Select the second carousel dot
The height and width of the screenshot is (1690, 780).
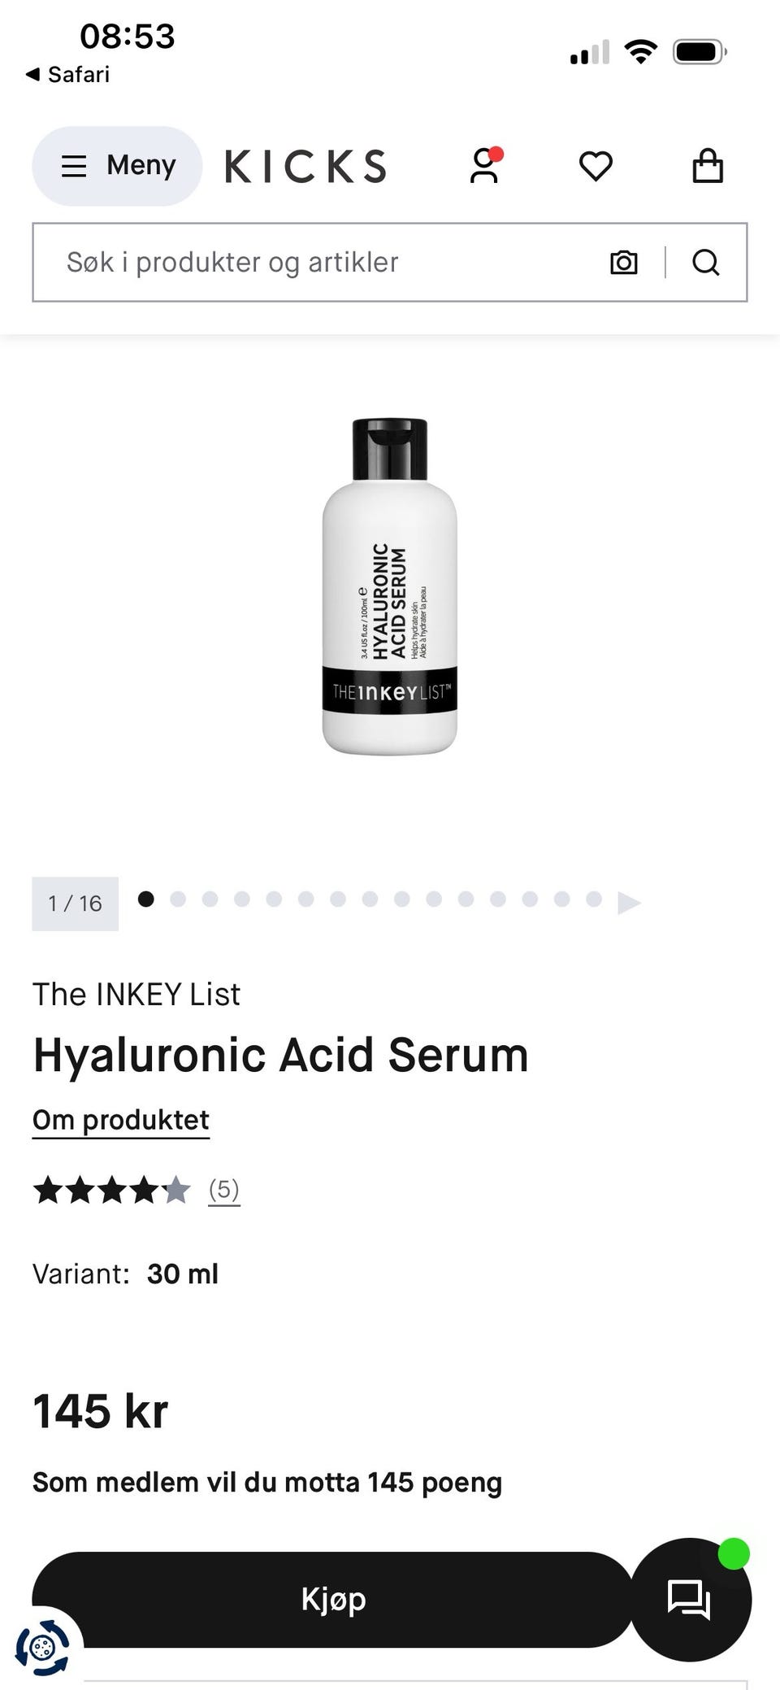click(178, 899)
